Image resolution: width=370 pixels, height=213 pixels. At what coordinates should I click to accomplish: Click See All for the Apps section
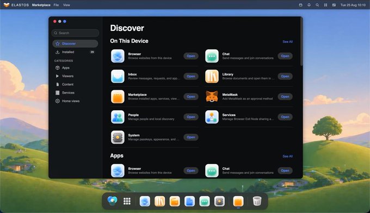[x=287, y=156]
